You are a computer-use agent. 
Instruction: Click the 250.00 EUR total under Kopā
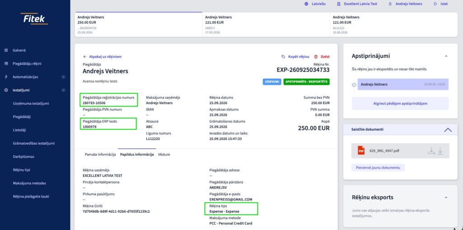(314, 129)
